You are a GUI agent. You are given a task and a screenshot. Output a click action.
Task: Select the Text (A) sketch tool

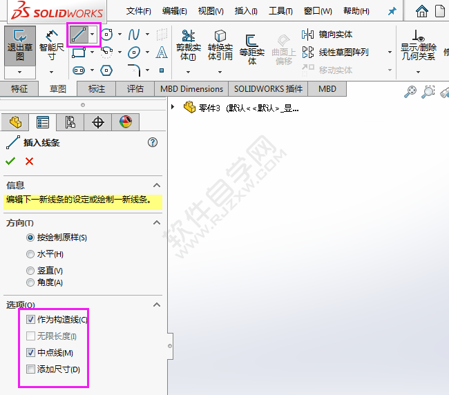tap(162, 52)
